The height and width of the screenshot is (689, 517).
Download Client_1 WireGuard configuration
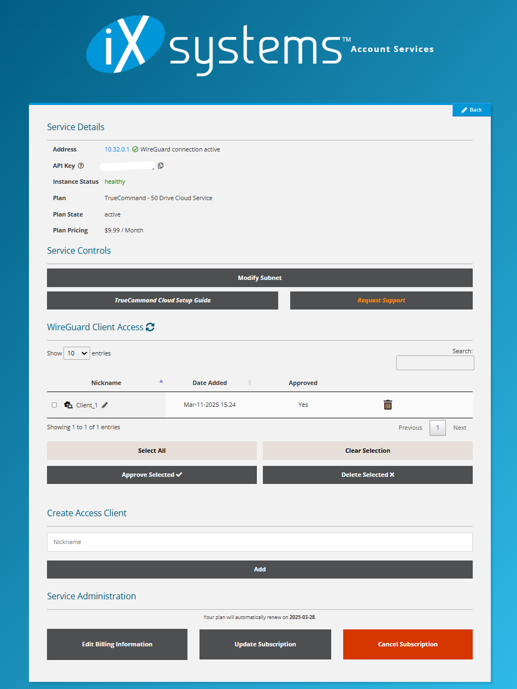(x=68, y=405)
